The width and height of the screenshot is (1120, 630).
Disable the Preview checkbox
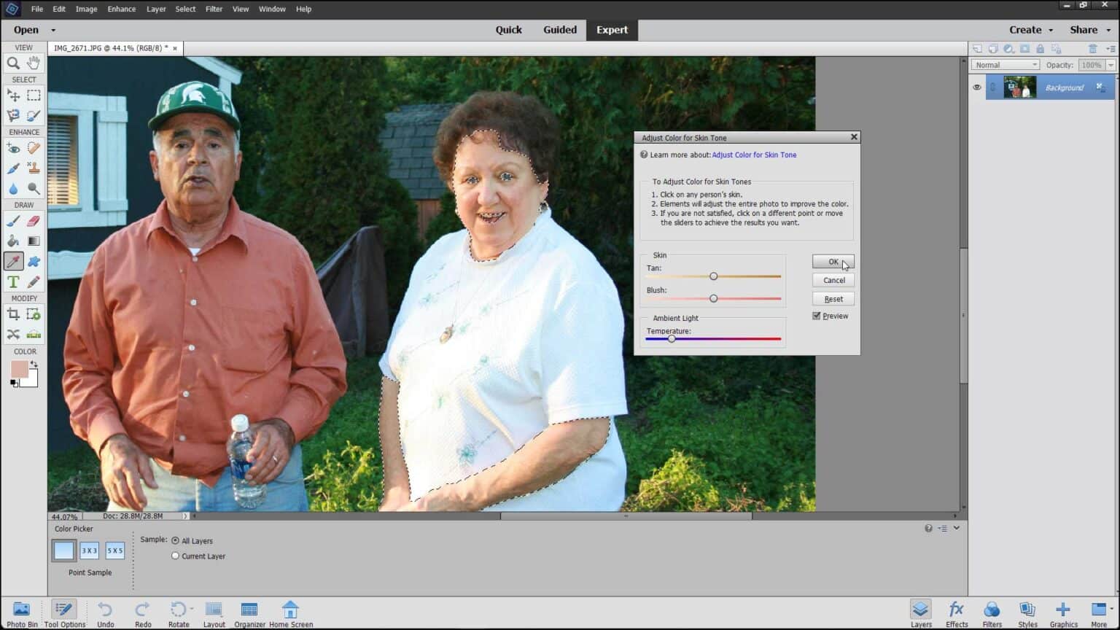817,316
